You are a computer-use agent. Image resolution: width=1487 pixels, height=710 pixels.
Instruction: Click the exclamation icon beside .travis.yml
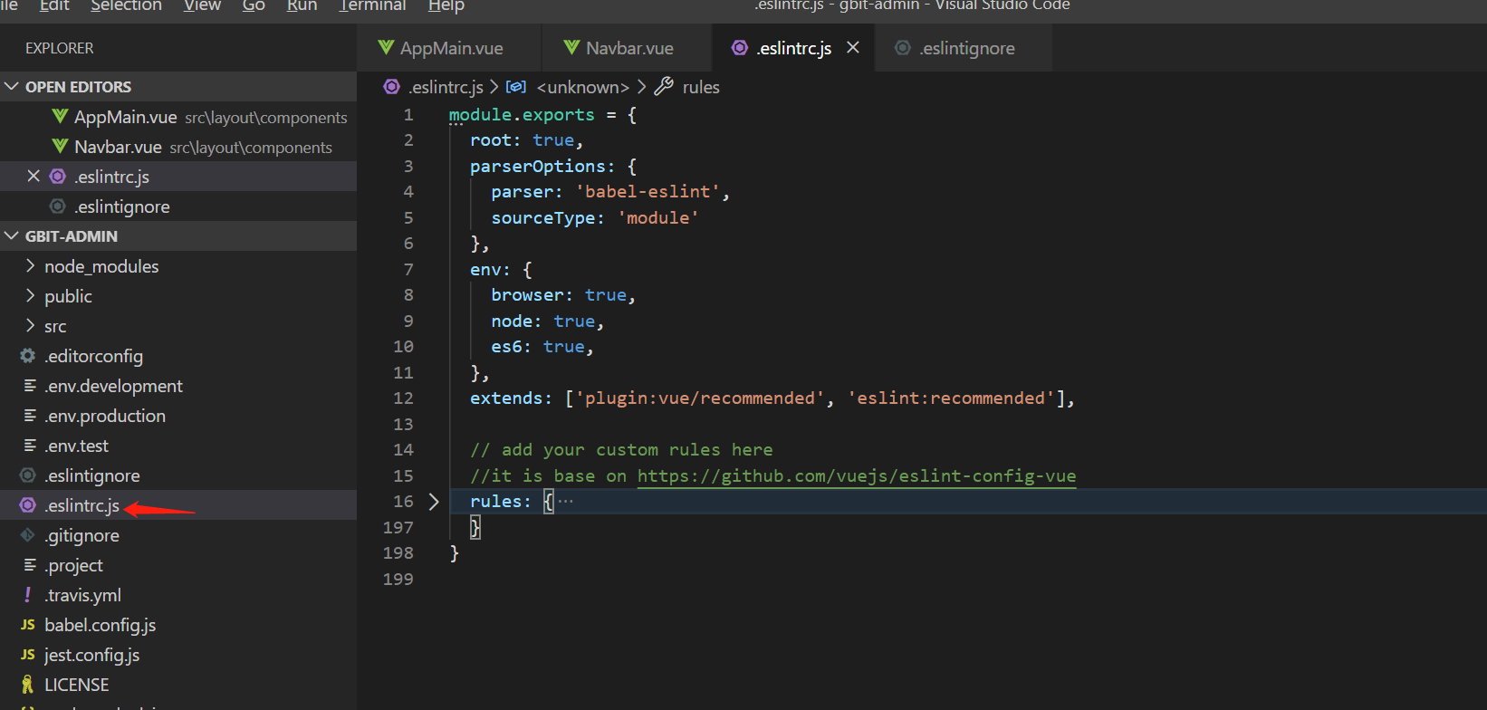coord(28,595)
